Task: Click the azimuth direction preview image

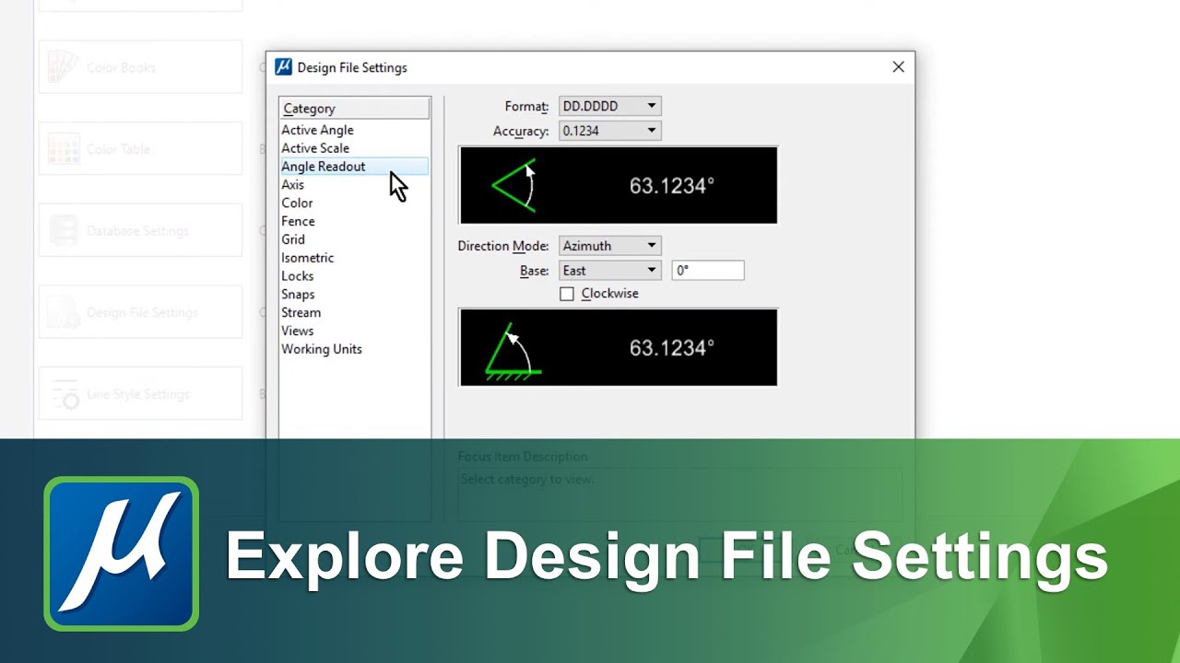Action: (618, 347)
